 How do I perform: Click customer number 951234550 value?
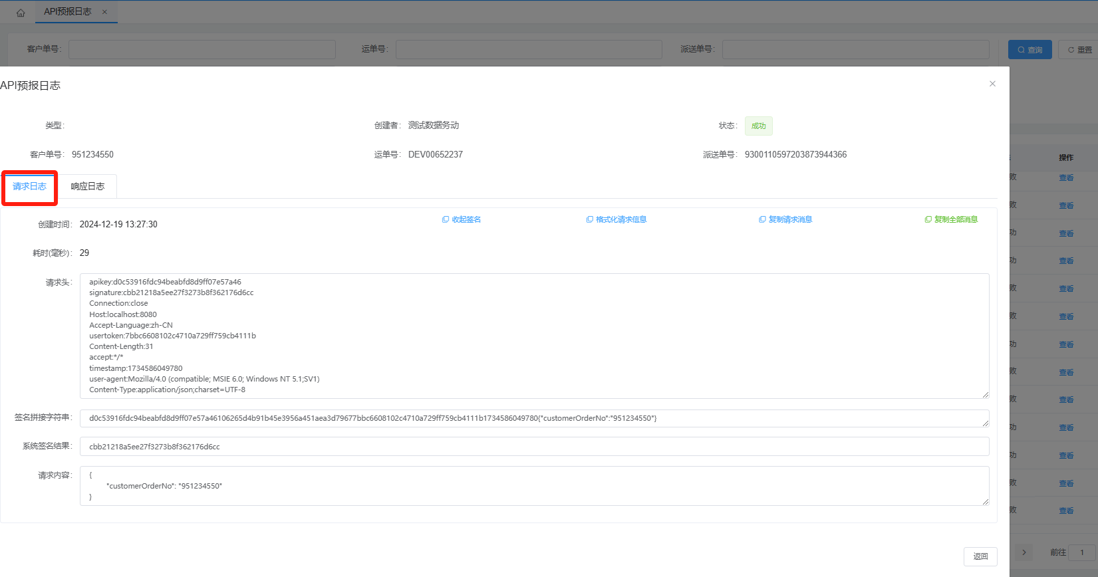[x=92, y=155]
